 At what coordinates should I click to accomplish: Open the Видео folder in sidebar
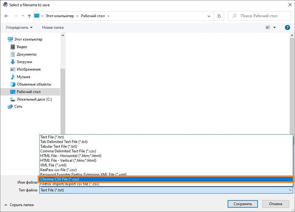tap(22, 47)
